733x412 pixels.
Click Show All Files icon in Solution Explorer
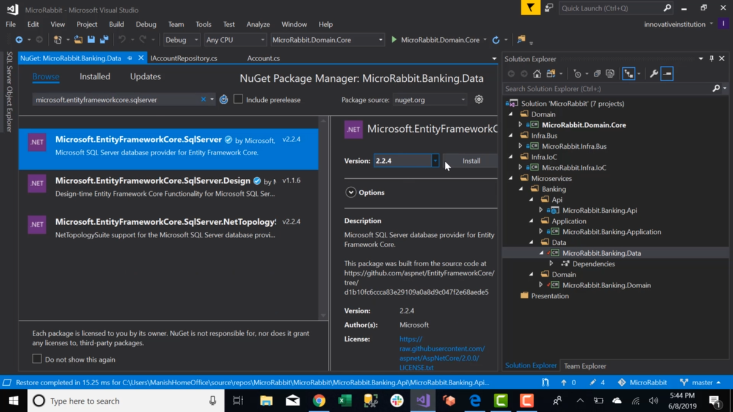pyautogui.click(x=610, y=74)
